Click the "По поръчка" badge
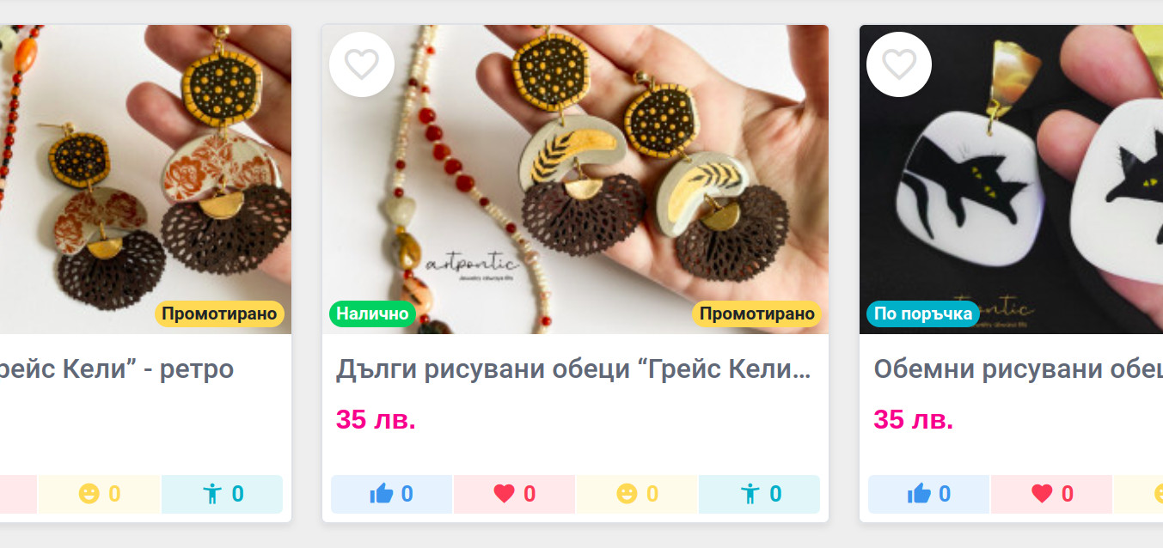This screenshot has width=1163, height=548. [923, 314]
